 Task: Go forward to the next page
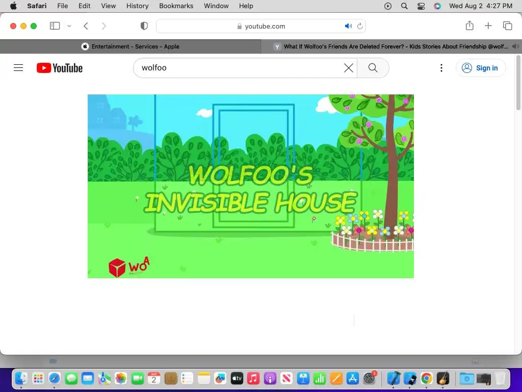pos(104,26)
